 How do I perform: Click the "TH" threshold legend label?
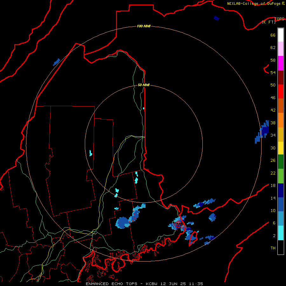(x=273, y=248)
